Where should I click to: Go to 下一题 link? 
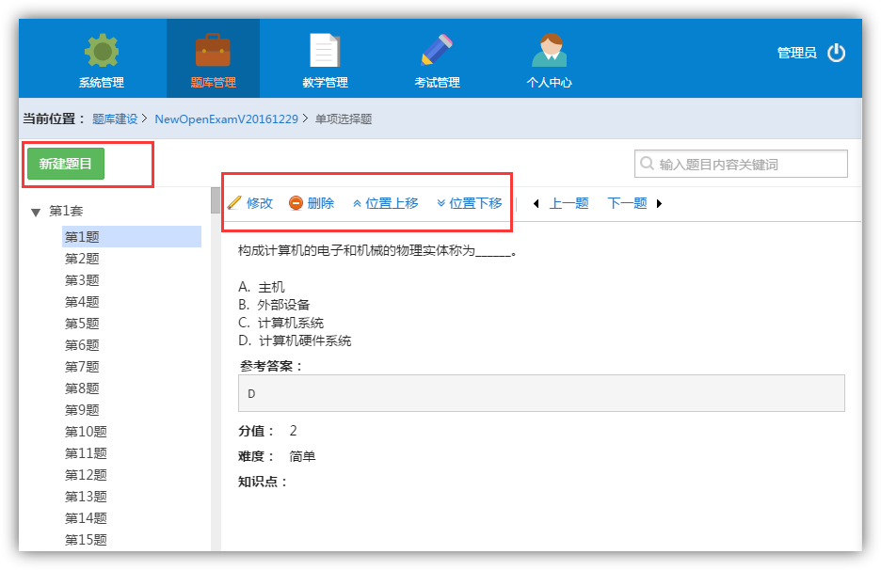(x=627, y=203)
